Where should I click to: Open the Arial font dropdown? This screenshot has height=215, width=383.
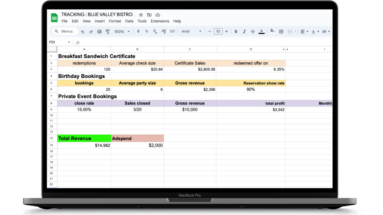click(191, 31)
